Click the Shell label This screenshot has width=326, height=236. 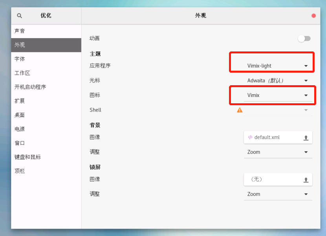95,110
